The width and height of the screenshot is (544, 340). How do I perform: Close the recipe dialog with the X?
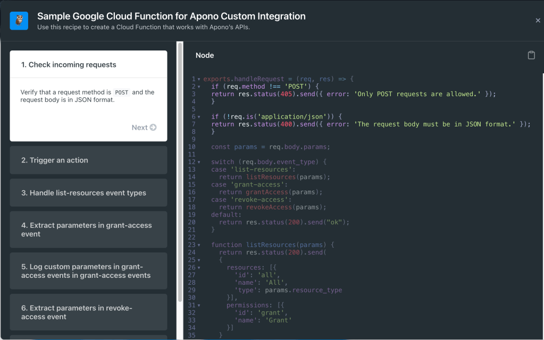538,21
